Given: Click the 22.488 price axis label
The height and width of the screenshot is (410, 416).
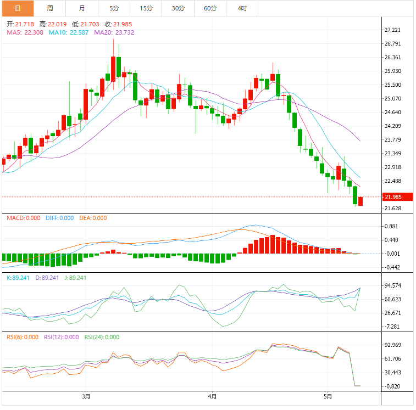Looking at the screenshot, I should pyautogui.click(x=393, y=181).
